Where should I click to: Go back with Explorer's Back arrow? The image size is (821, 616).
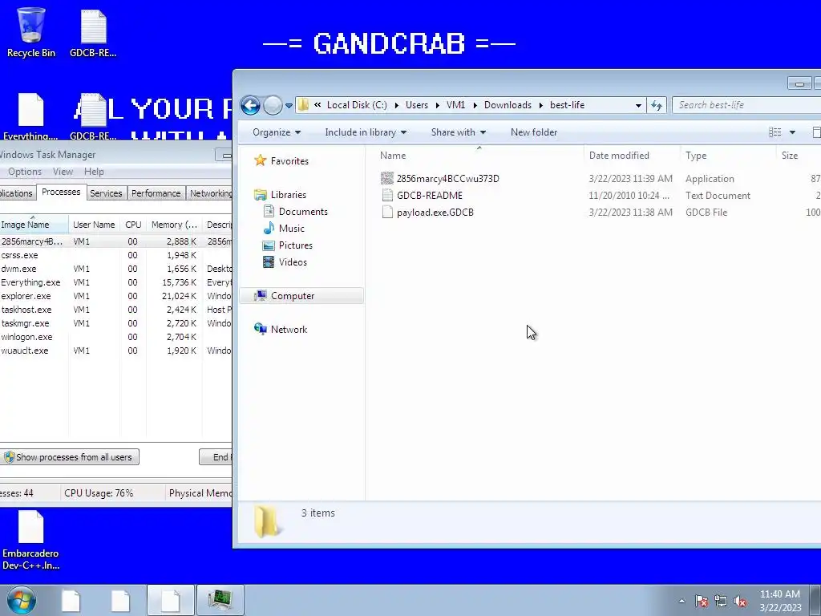250,105
